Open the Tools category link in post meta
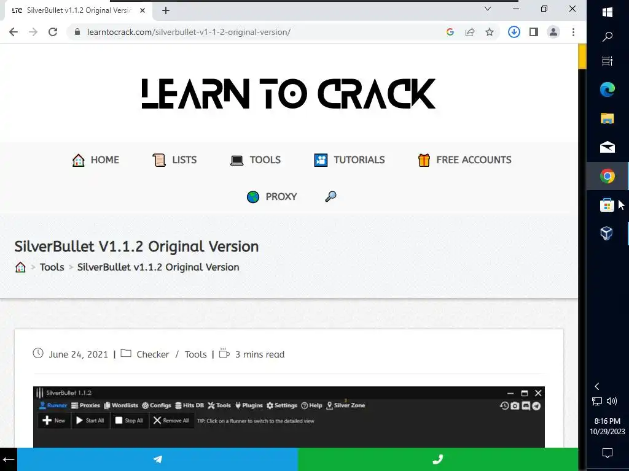 pos(196,354)
